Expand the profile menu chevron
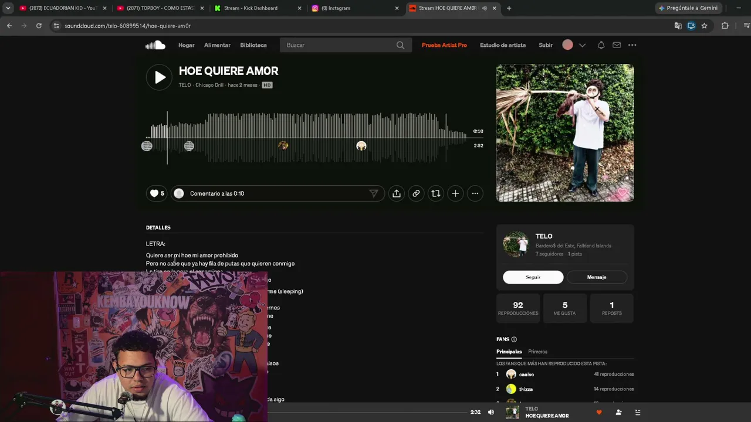 582,45
